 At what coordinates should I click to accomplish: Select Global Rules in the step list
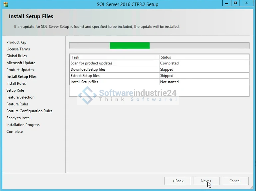point(16,56)
